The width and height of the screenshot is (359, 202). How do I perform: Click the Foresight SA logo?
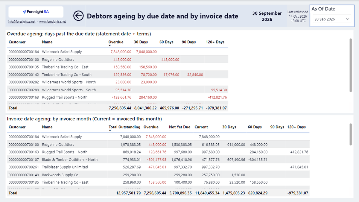(36, 12)
